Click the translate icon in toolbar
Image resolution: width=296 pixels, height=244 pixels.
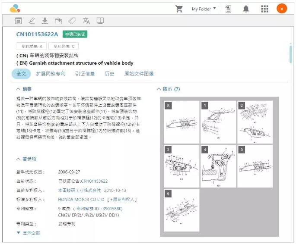tap(86, 21)
